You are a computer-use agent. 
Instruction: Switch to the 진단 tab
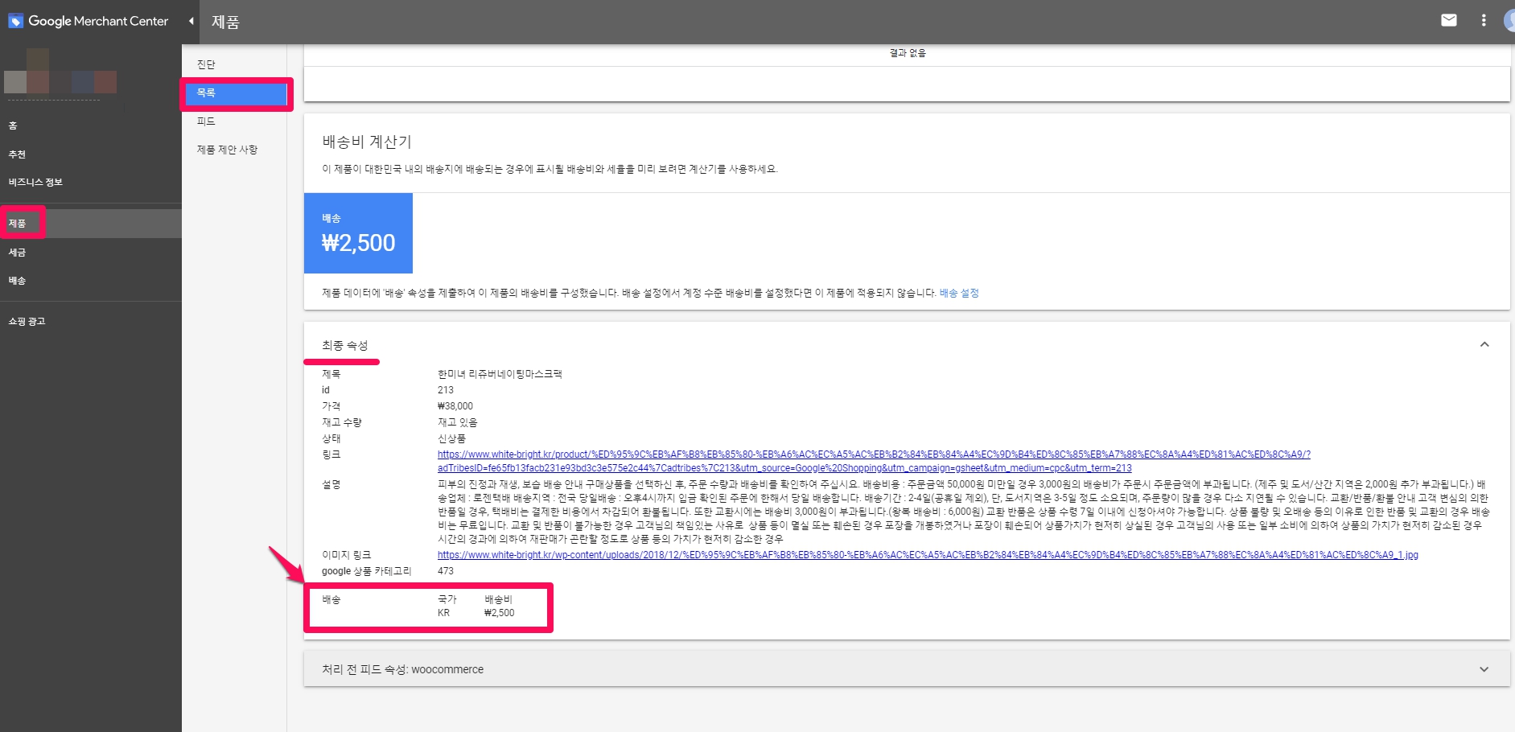pos(206,64)
